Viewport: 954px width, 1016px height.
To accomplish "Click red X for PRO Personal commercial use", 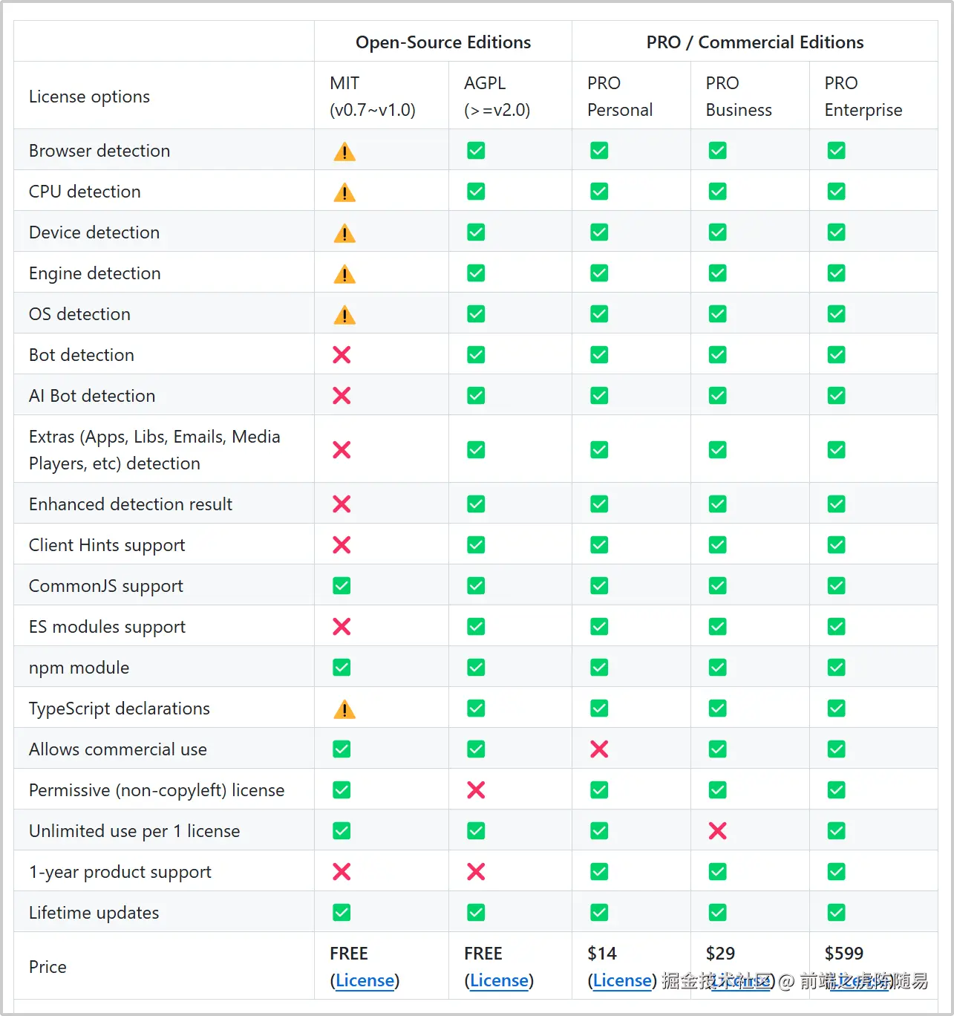I will click(x=599, y=749).
